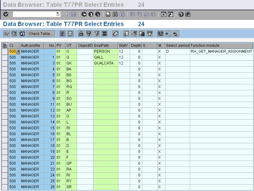Open the search help beside the highlighted 500 cell
254x191 pixels.
tap(18, 52)
